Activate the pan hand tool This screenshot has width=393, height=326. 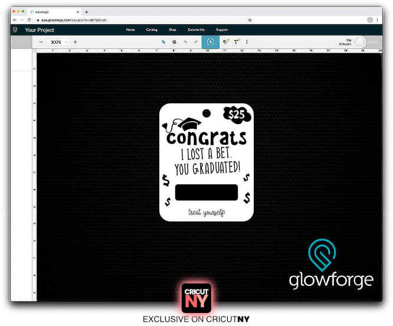click(x=174, y=42)
